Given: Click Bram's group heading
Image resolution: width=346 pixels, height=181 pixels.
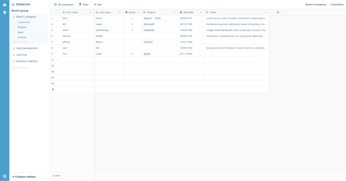Looking at the screenshot, I should 20,11.
